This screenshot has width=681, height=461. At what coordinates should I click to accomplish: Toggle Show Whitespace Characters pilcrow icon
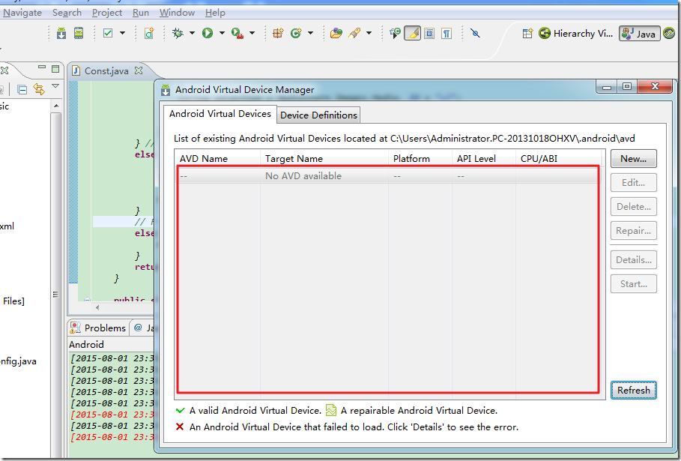(447, 33)
